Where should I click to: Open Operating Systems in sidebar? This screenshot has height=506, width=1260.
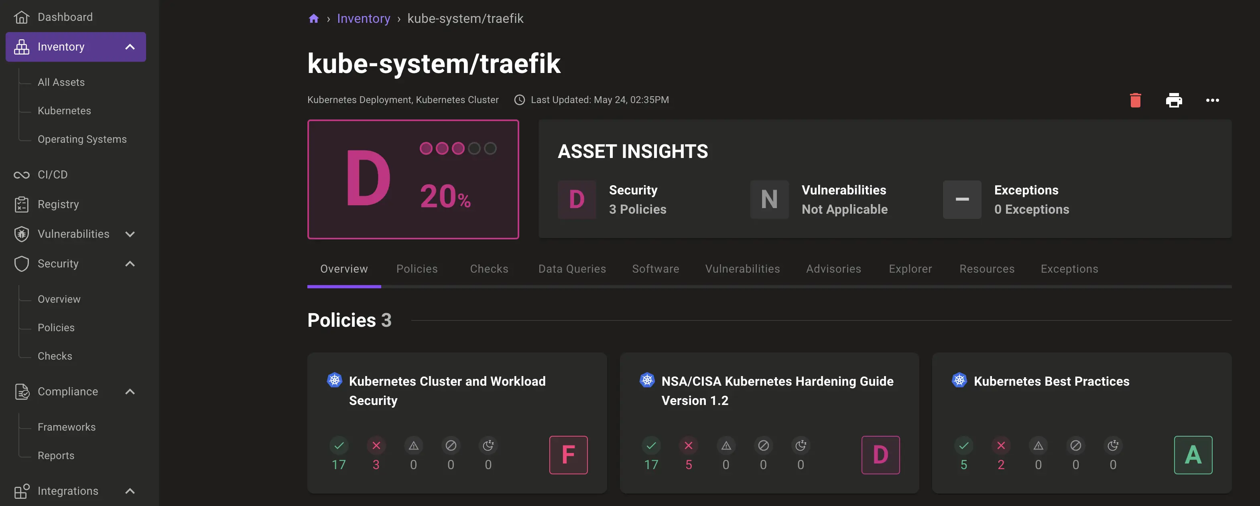click(x=82, y=140)
